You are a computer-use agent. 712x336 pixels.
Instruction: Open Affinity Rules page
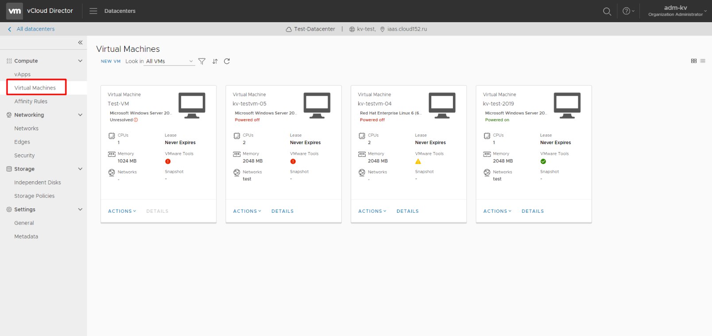31,102
